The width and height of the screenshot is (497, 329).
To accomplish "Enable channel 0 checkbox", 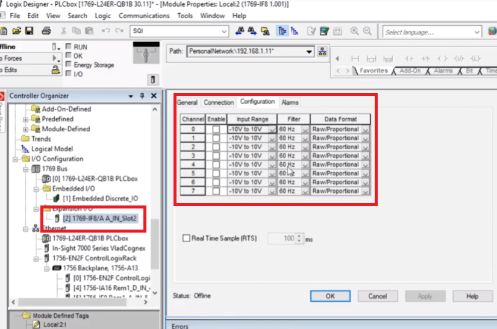I will (x=216, y=130).
